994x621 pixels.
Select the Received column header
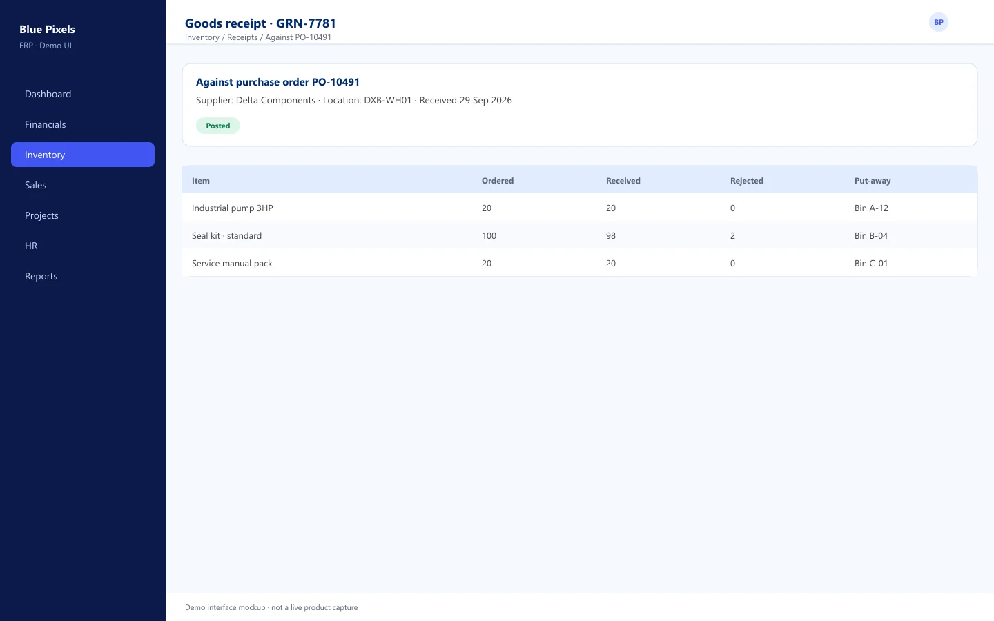coord(623,181)
